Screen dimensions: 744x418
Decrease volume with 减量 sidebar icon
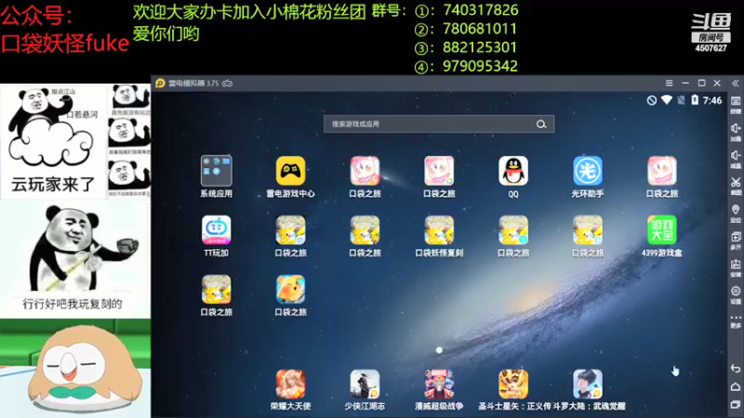(736, 159)
